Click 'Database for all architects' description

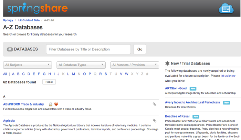click(x=180, y=107)
